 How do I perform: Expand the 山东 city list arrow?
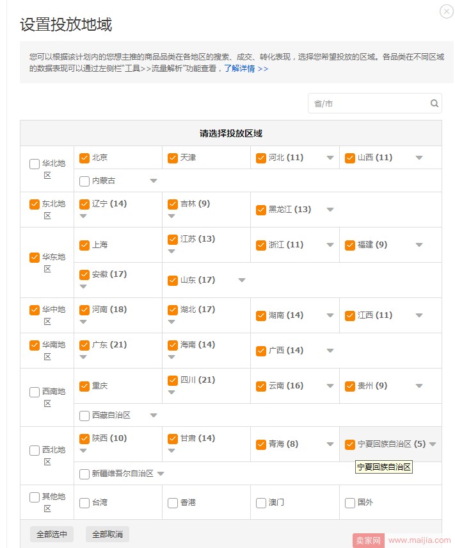click(x=242, y=280)
